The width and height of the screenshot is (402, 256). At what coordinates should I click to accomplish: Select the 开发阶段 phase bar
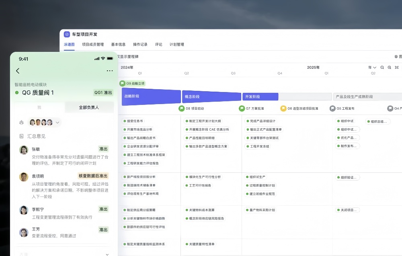260,97
